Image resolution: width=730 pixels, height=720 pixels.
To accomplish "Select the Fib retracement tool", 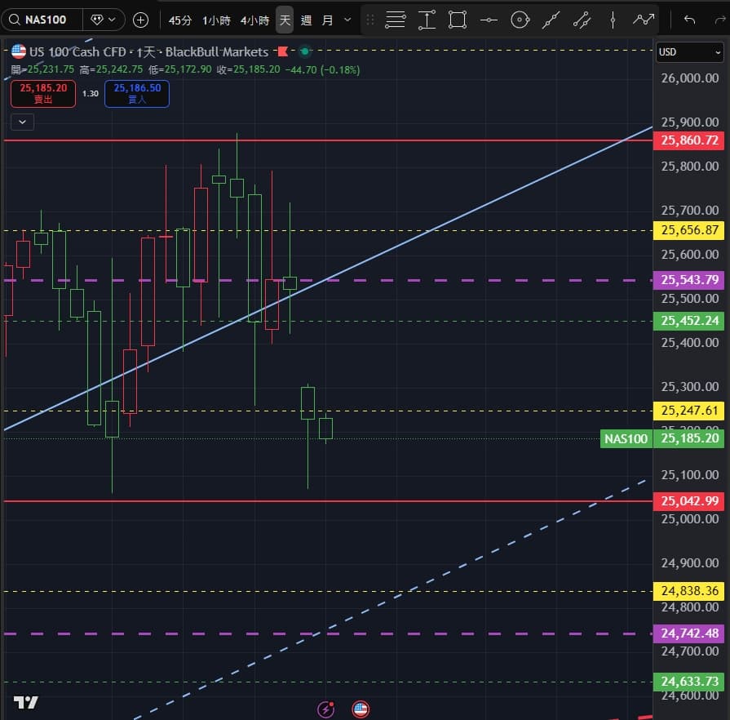I will pyautogui.click(x=396, y=20).
